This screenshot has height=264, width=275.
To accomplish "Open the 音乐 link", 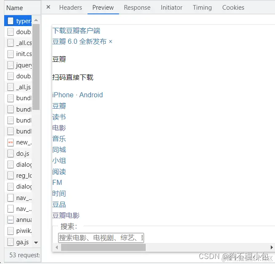I will click(59, 139).
